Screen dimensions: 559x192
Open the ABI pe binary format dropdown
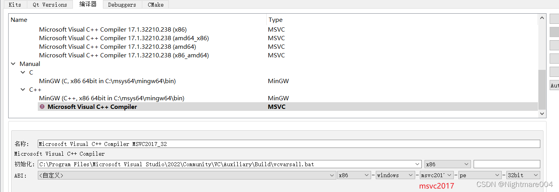click(480, 175)
